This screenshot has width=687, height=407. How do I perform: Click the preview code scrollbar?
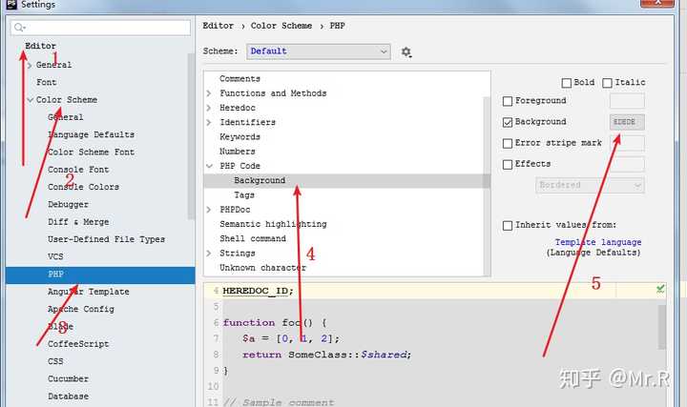click(x=661, y=327)
